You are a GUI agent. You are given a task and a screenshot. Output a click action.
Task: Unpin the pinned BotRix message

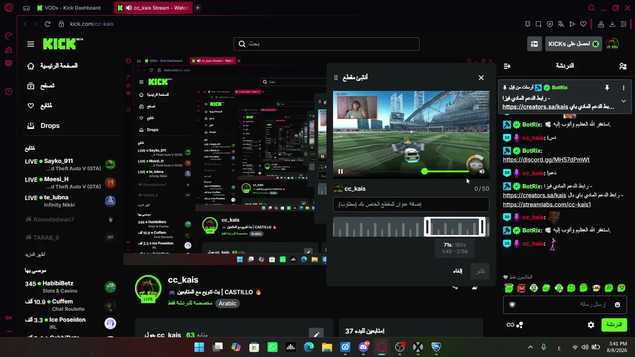pyautogui.click(x=607, y=88)
